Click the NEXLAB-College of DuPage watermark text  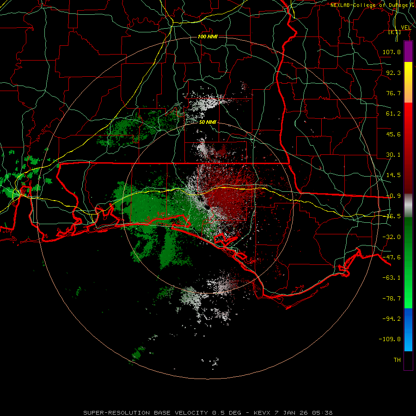coord(369,5)
